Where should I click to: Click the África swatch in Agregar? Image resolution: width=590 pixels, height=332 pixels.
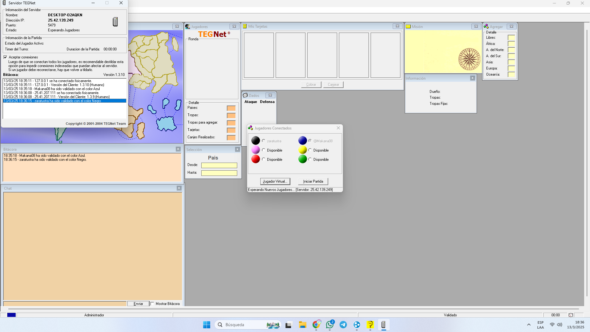click(511, 44)
